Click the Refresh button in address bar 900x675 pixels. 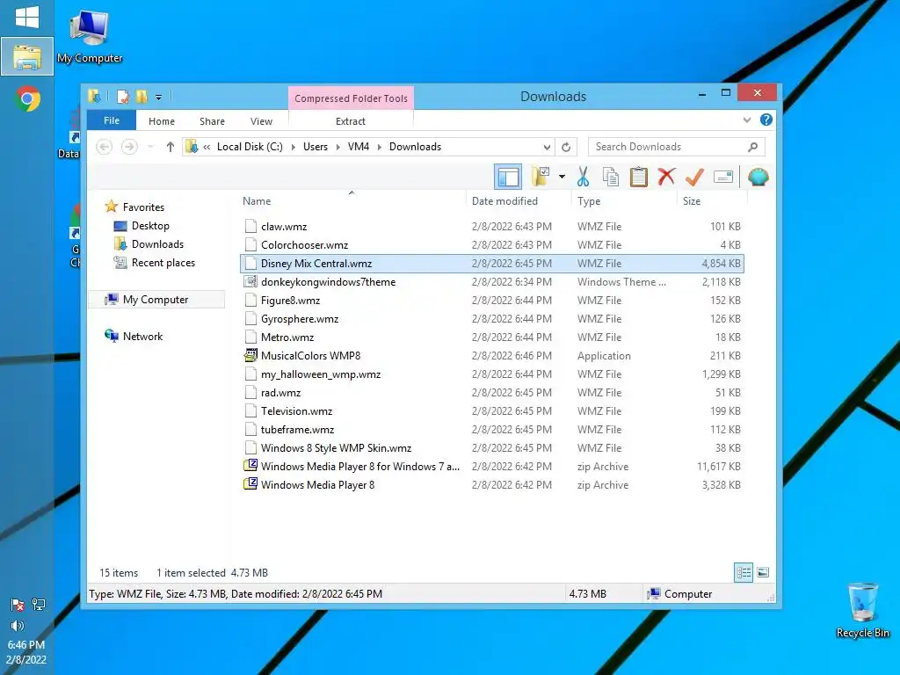point(566,147)
